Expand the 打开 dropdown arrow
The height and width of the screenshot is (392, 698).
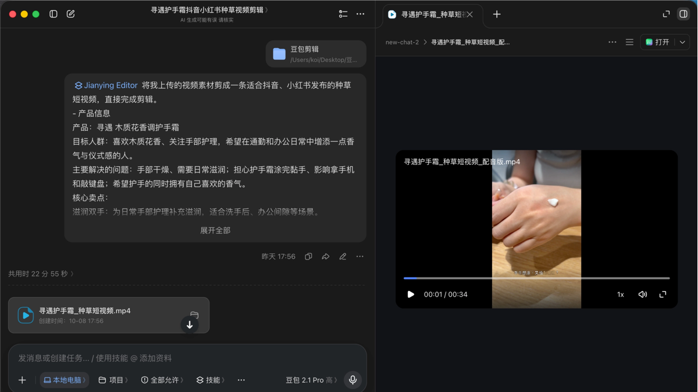683,42
